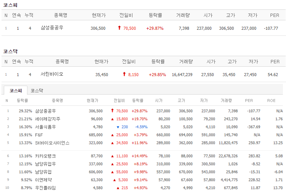Click the 250.97 PER value
The height and width of the screenshot is (194, 286).
[x=254, y=143]
